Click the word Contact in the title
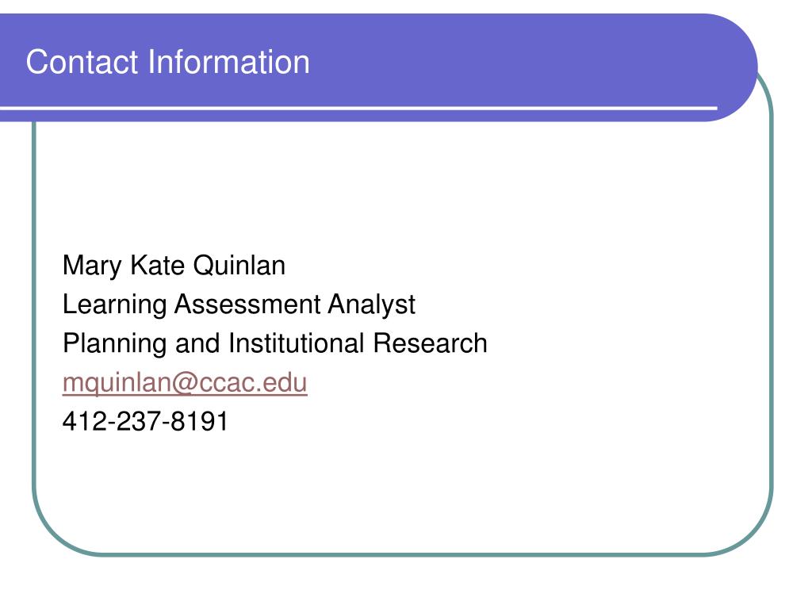 82,62
